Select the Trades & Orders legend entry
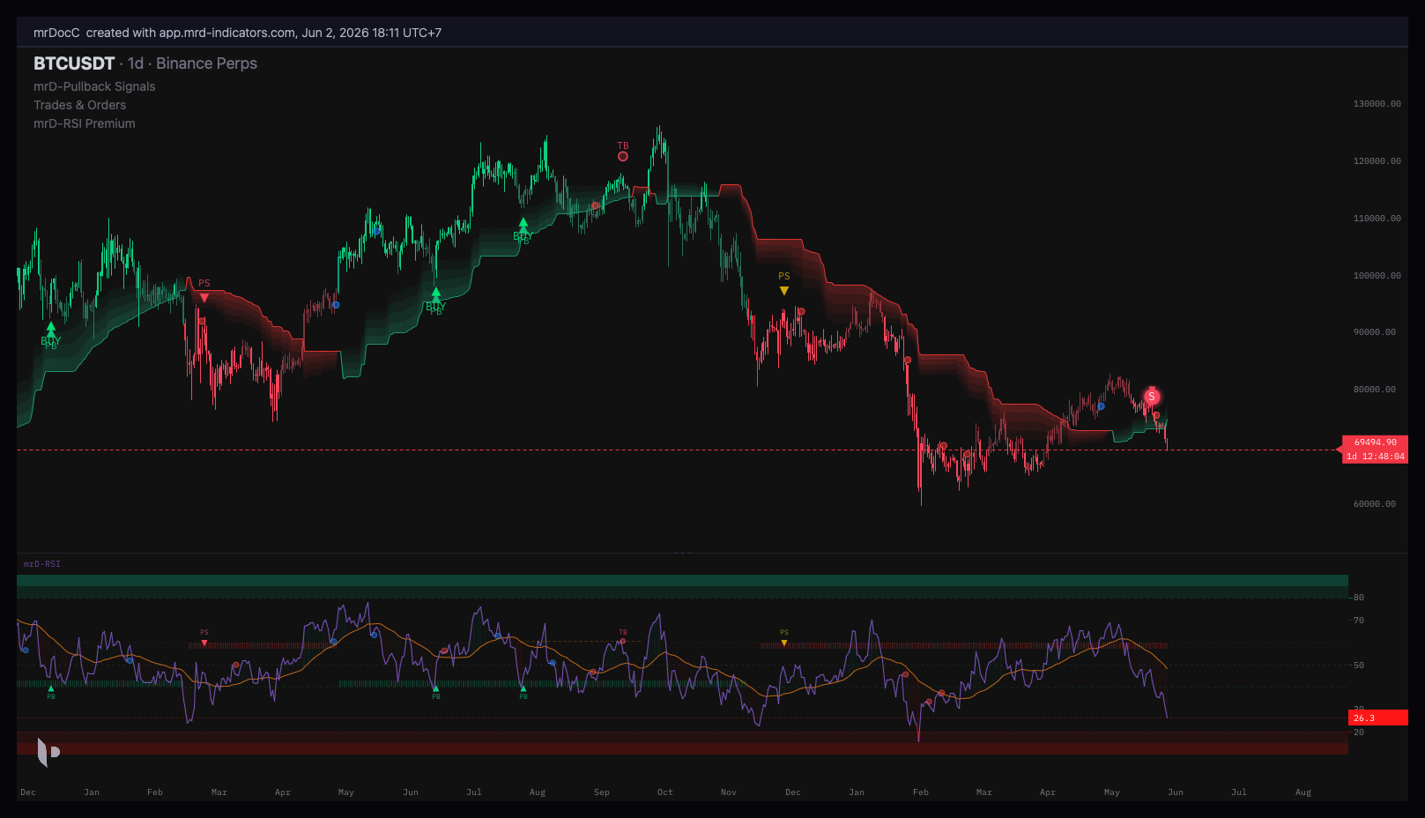Screen dimensions: 1425x818 [x=79, y=105]
